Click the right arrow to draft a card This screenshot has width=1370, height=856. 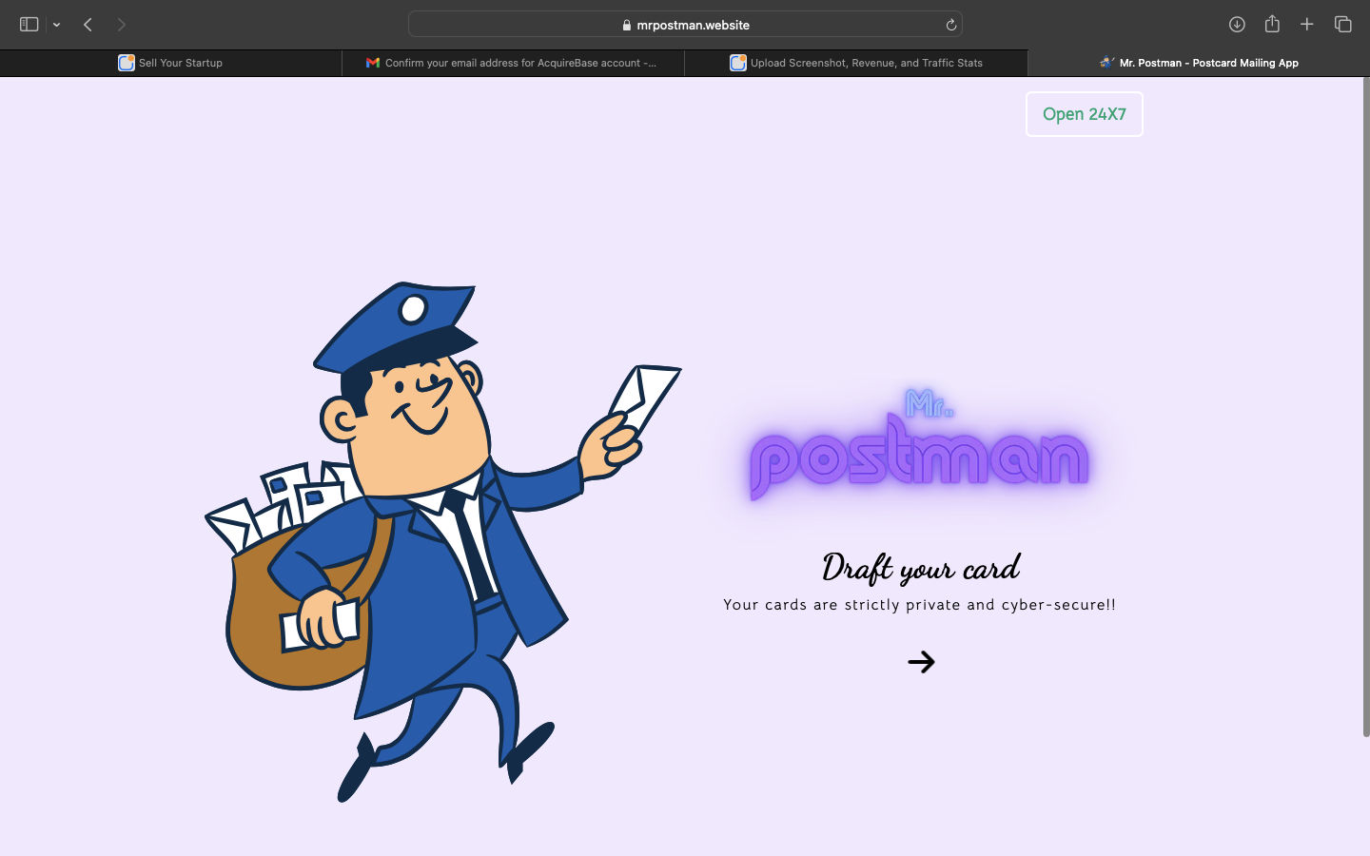pyautogui.click(x=921, y=662)
